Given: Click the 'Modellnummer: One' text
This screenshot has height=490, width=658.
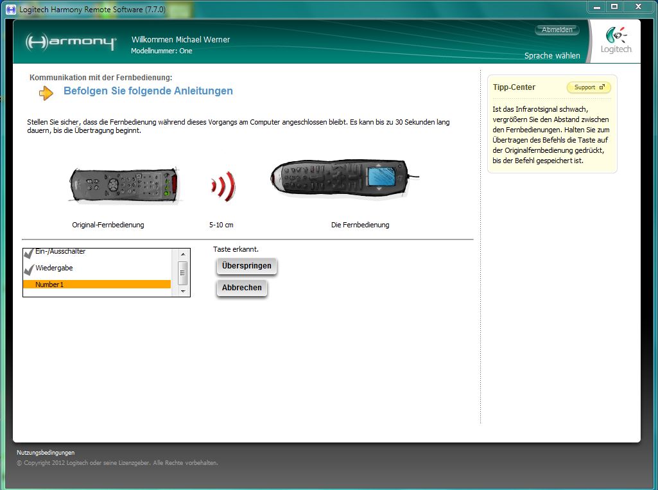Looking at the screenshot, I should [x=162, y=51].
